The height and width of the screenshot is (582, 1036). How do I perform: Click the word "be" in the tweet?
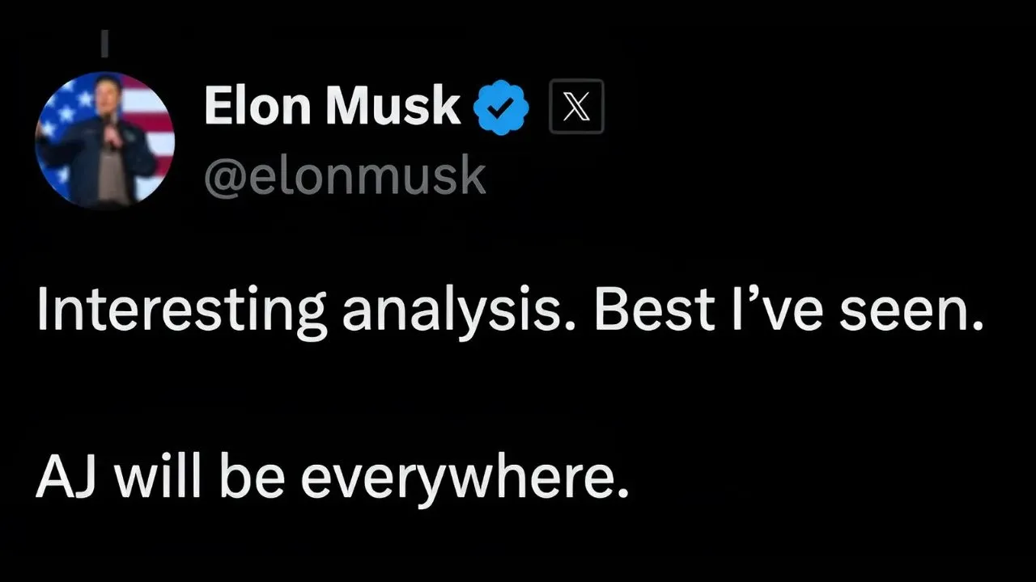click(263, 477)
